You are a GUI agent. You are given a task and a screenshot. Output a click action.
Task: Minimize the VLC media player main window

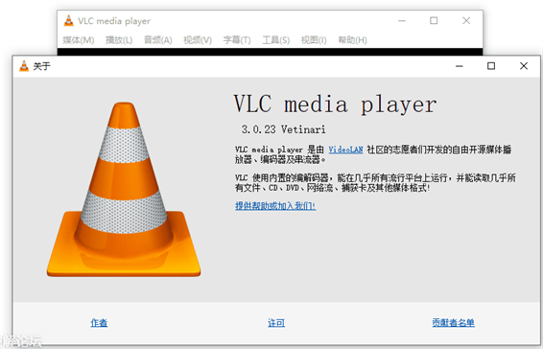402,21
